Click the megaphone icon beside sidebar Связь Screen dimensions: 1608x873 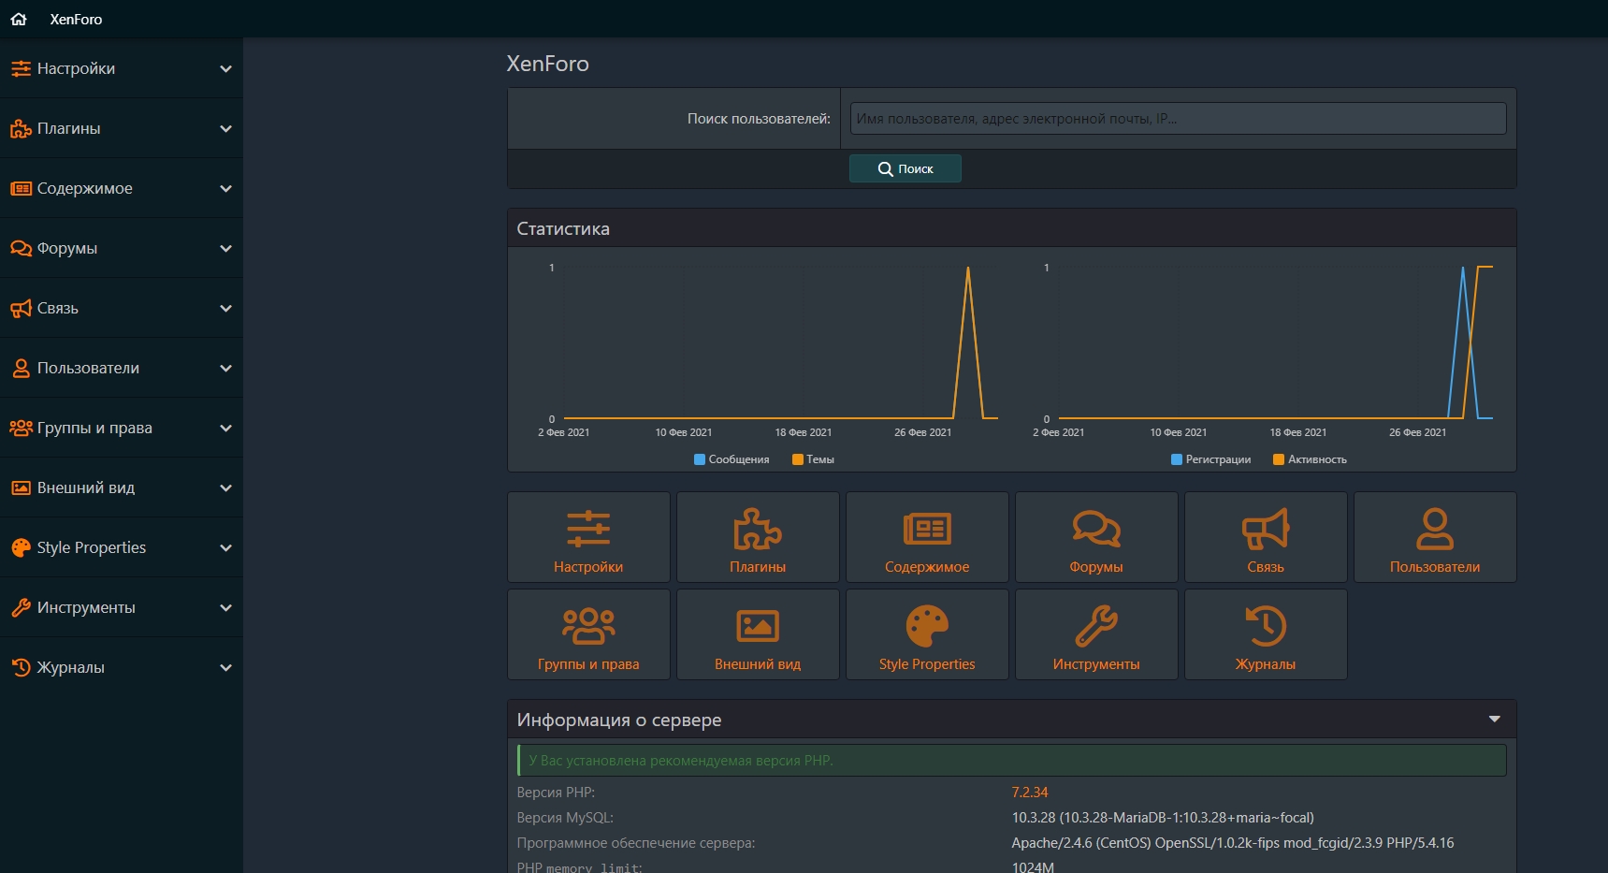tap(21, 308)
